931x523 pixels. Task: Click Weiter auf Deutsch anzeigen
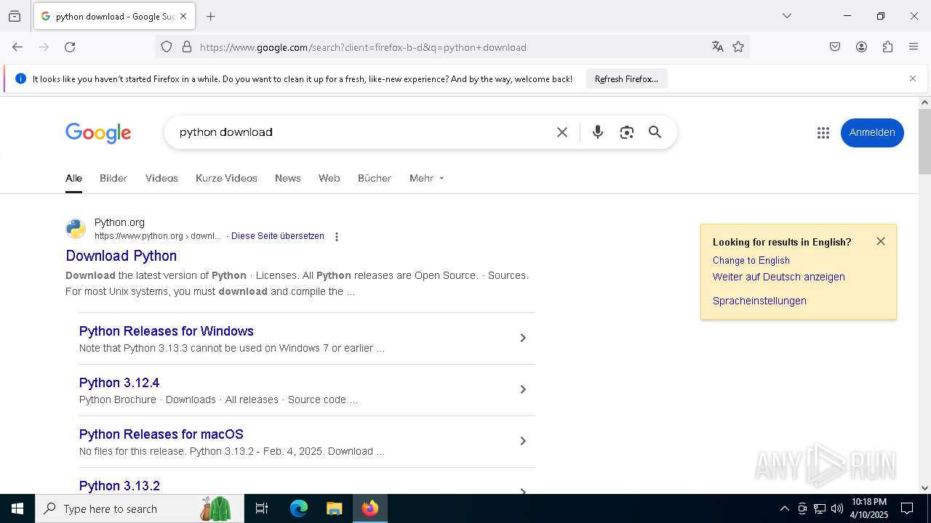pos(779,277)
